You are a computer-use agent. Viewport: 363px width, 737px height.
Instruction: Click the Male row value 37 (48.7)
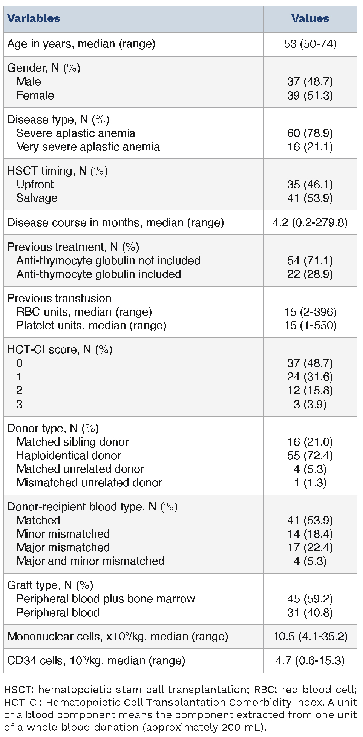pyautogui.click(x=310, y=82)
